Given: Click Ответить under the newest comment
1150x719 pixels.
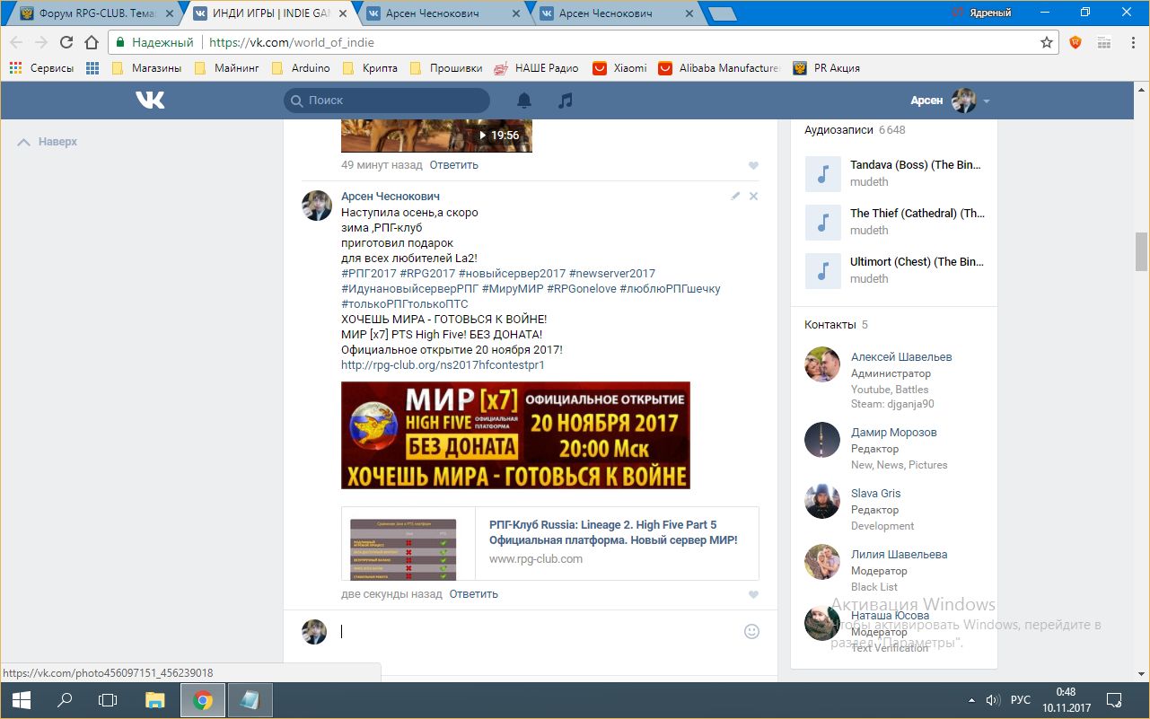Looking at the screenshot, I should (x=474, y=594).
